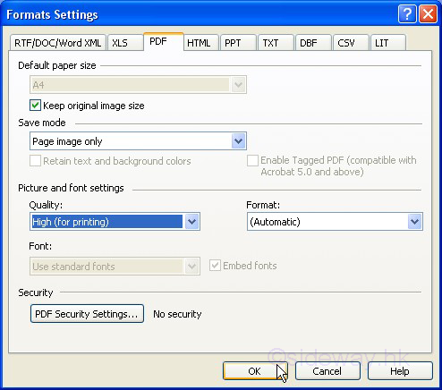Switch to the XLS tab
The height and width of the screenshot is (390, 442).
(x=125, y=43)
